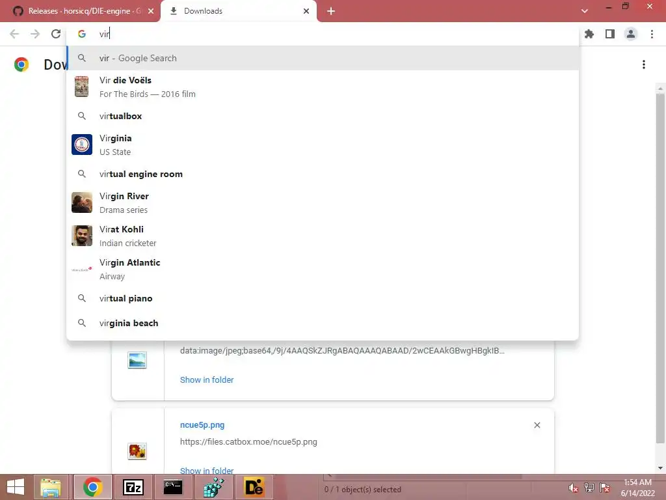Viewport: 666px width, 500px height.
Task: Open the profile avatar menu
Action: tap(631, 34)
